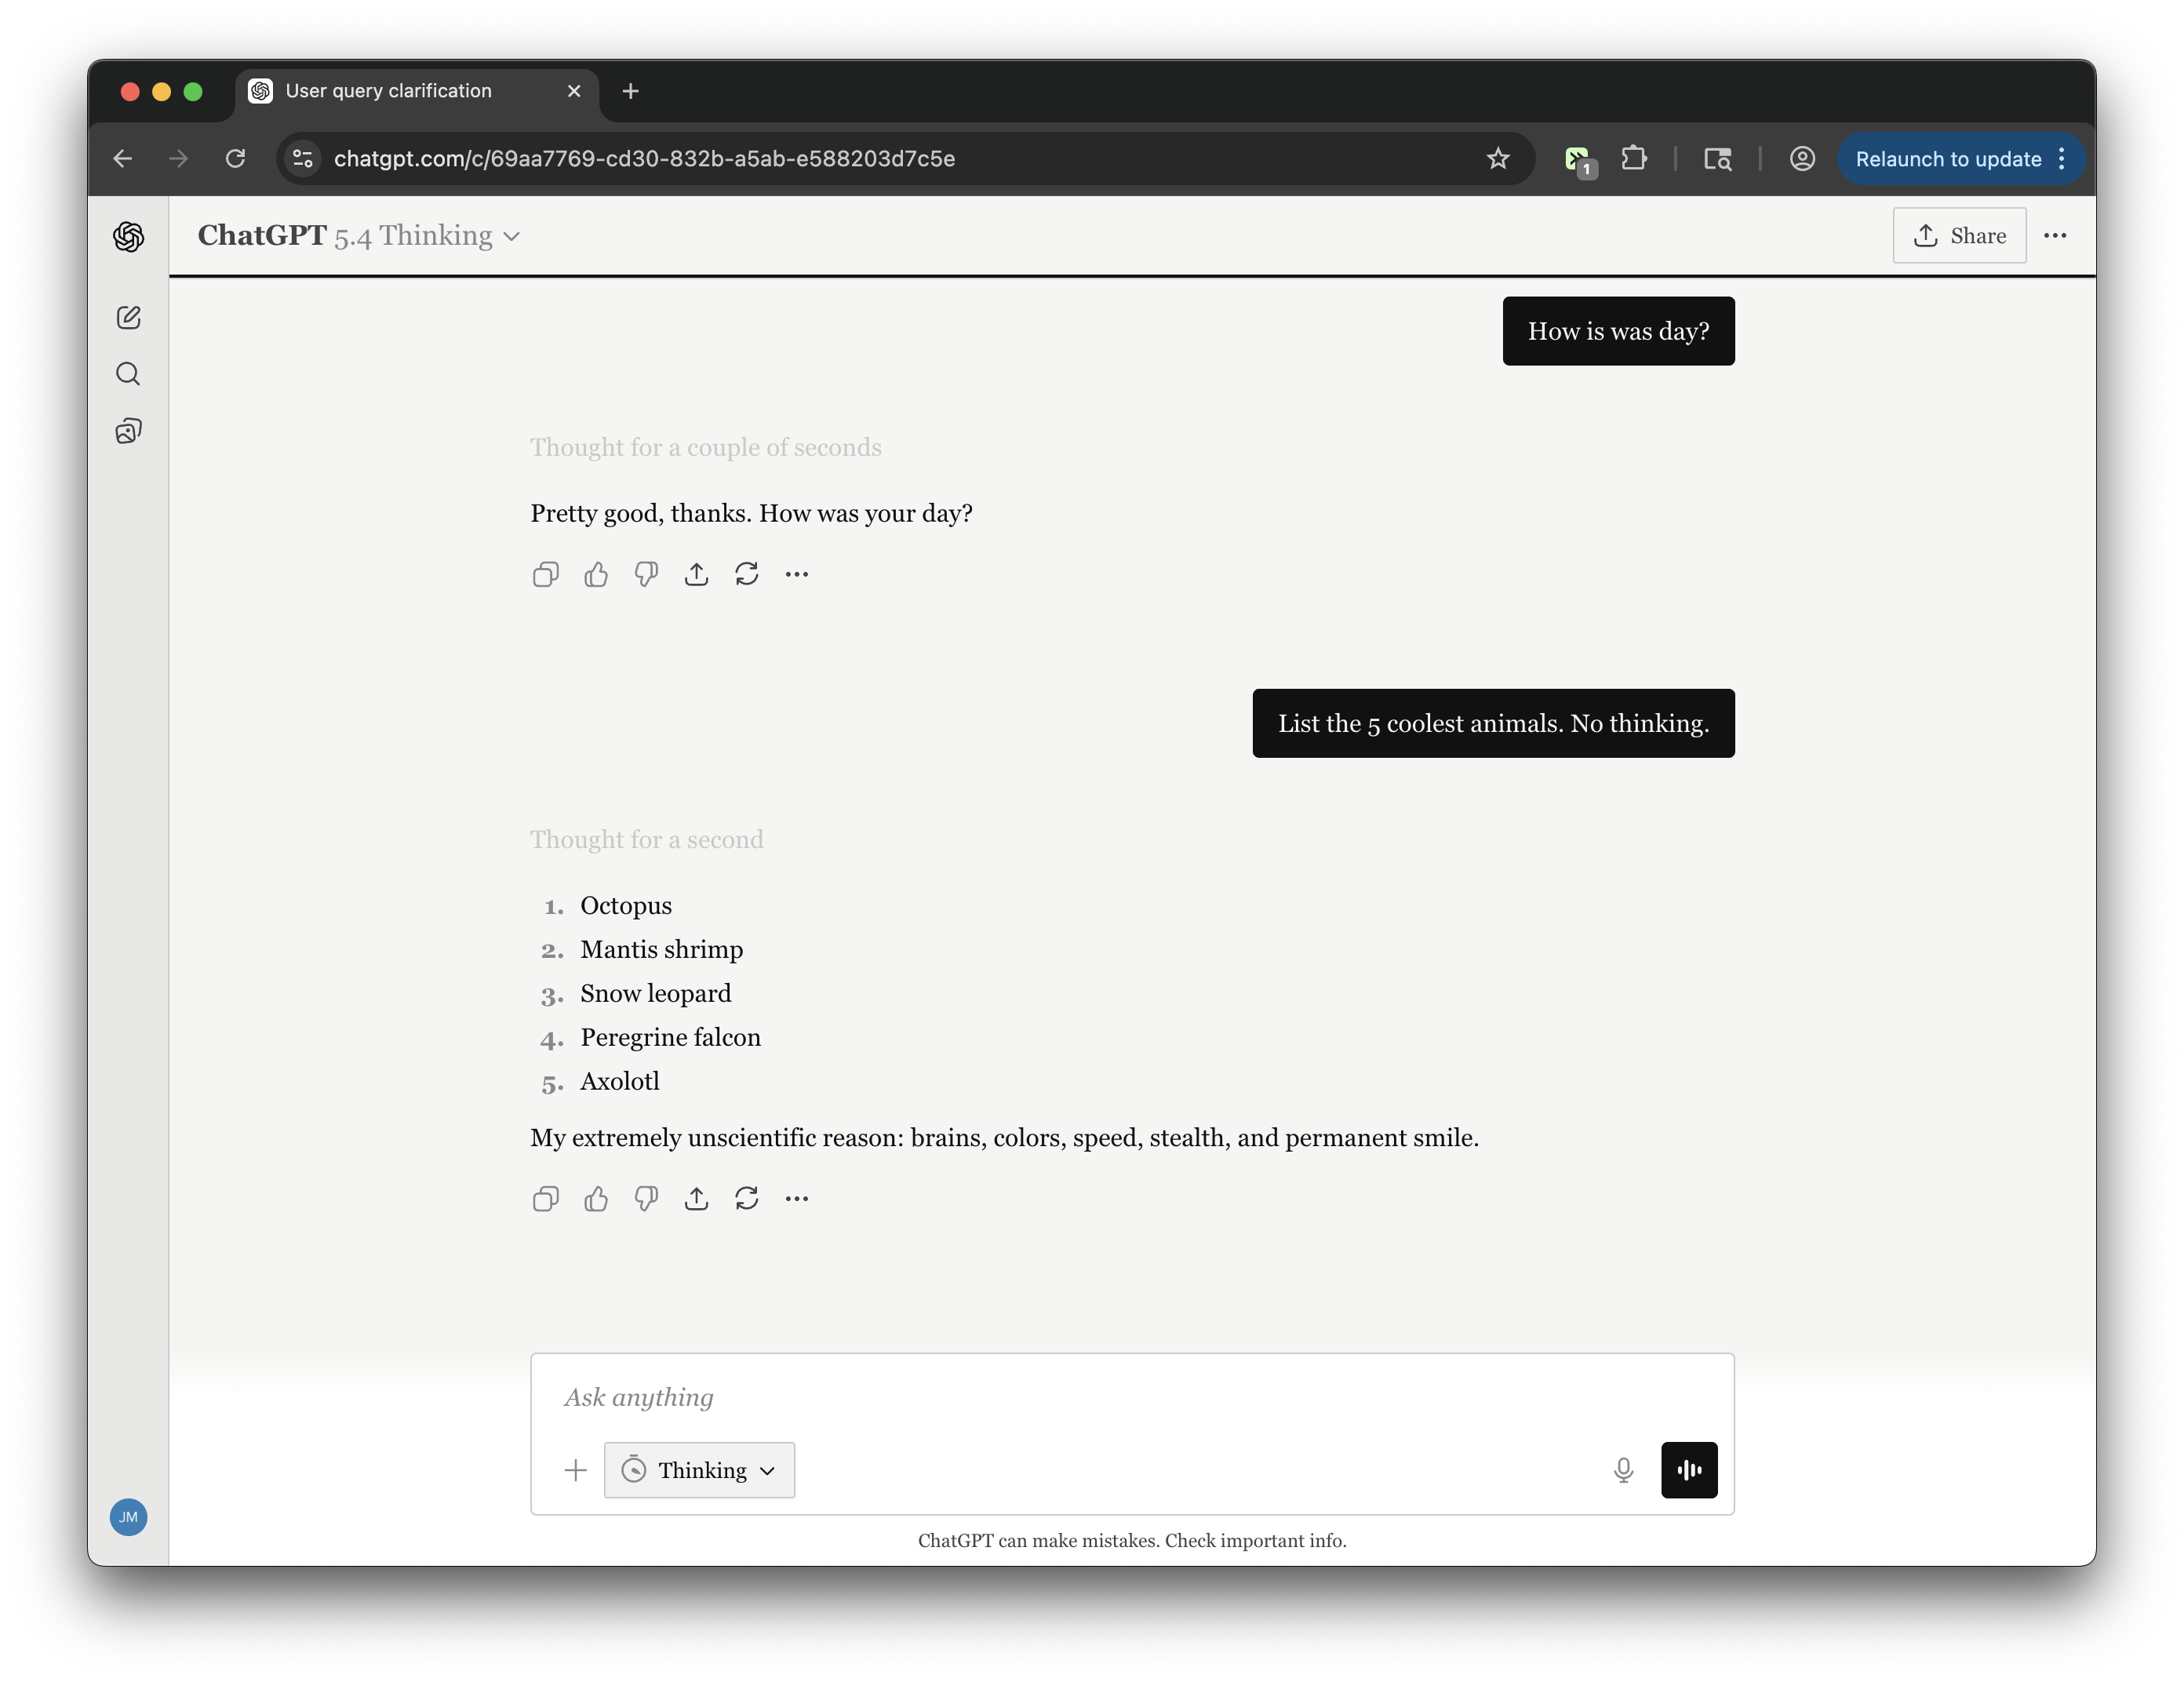Regenerate the 'Pretty good, thanks' reply
Viewport: 2184px width, 1682px height.
tap(746, 574)
